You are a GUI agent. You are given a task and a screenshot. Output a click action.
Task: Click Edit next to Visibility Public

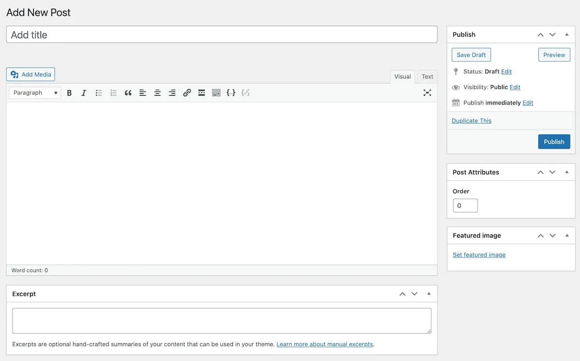point(516,87)
